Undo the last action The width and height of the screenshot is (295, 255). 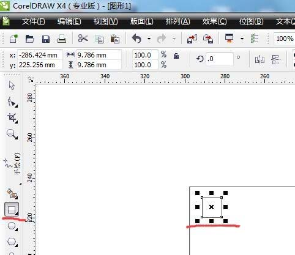136,39
